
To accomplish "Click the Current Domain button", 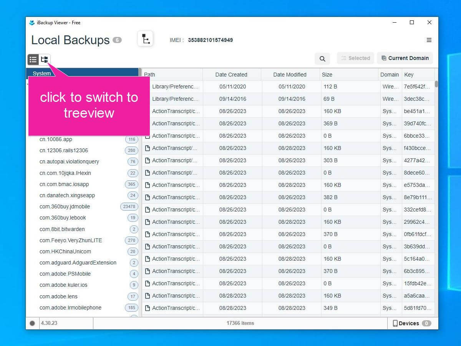I will click(x=405, y=58).
